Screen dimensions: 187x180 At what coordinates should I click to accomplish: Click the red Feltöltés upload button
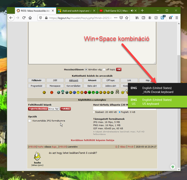[65, 109]
